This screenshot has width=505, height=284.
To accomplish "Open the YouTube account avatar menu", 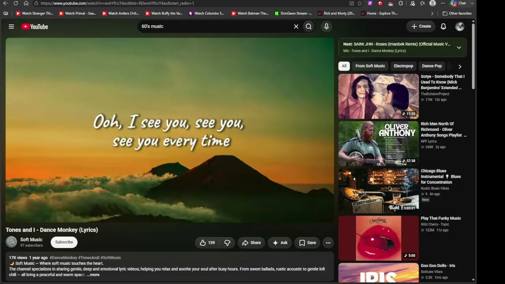I will click(460, 26).
